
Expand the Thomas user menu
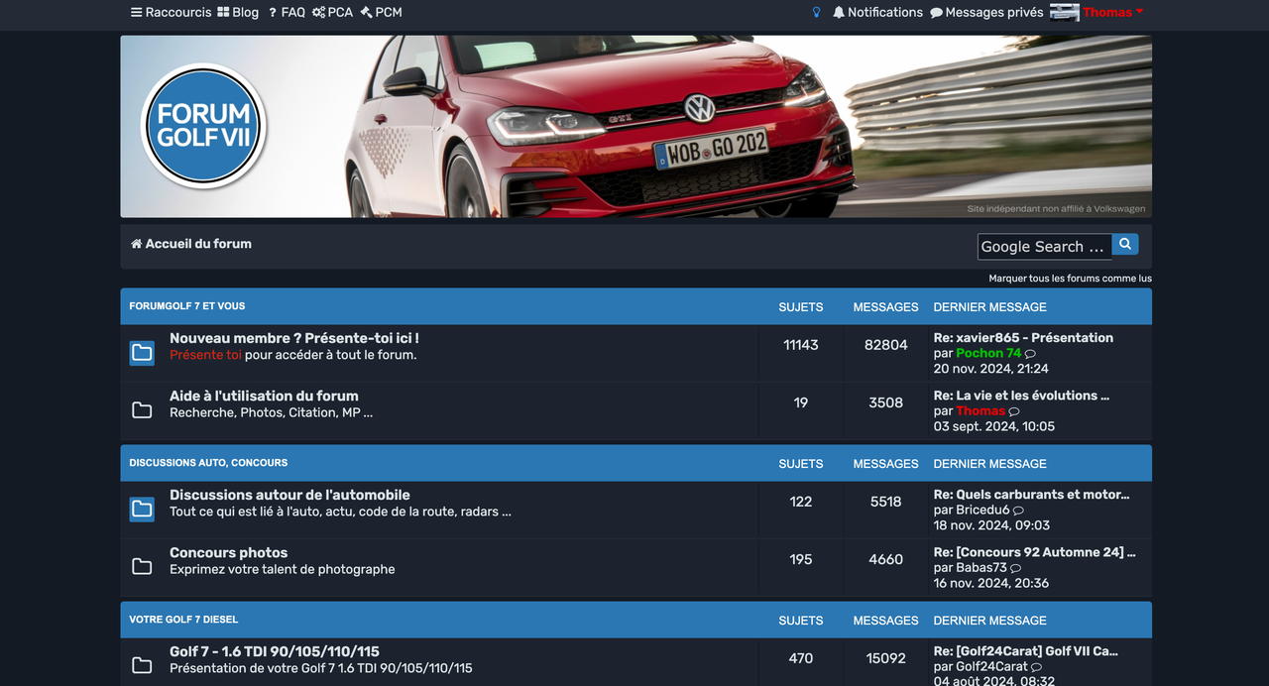click(1112, 12)
